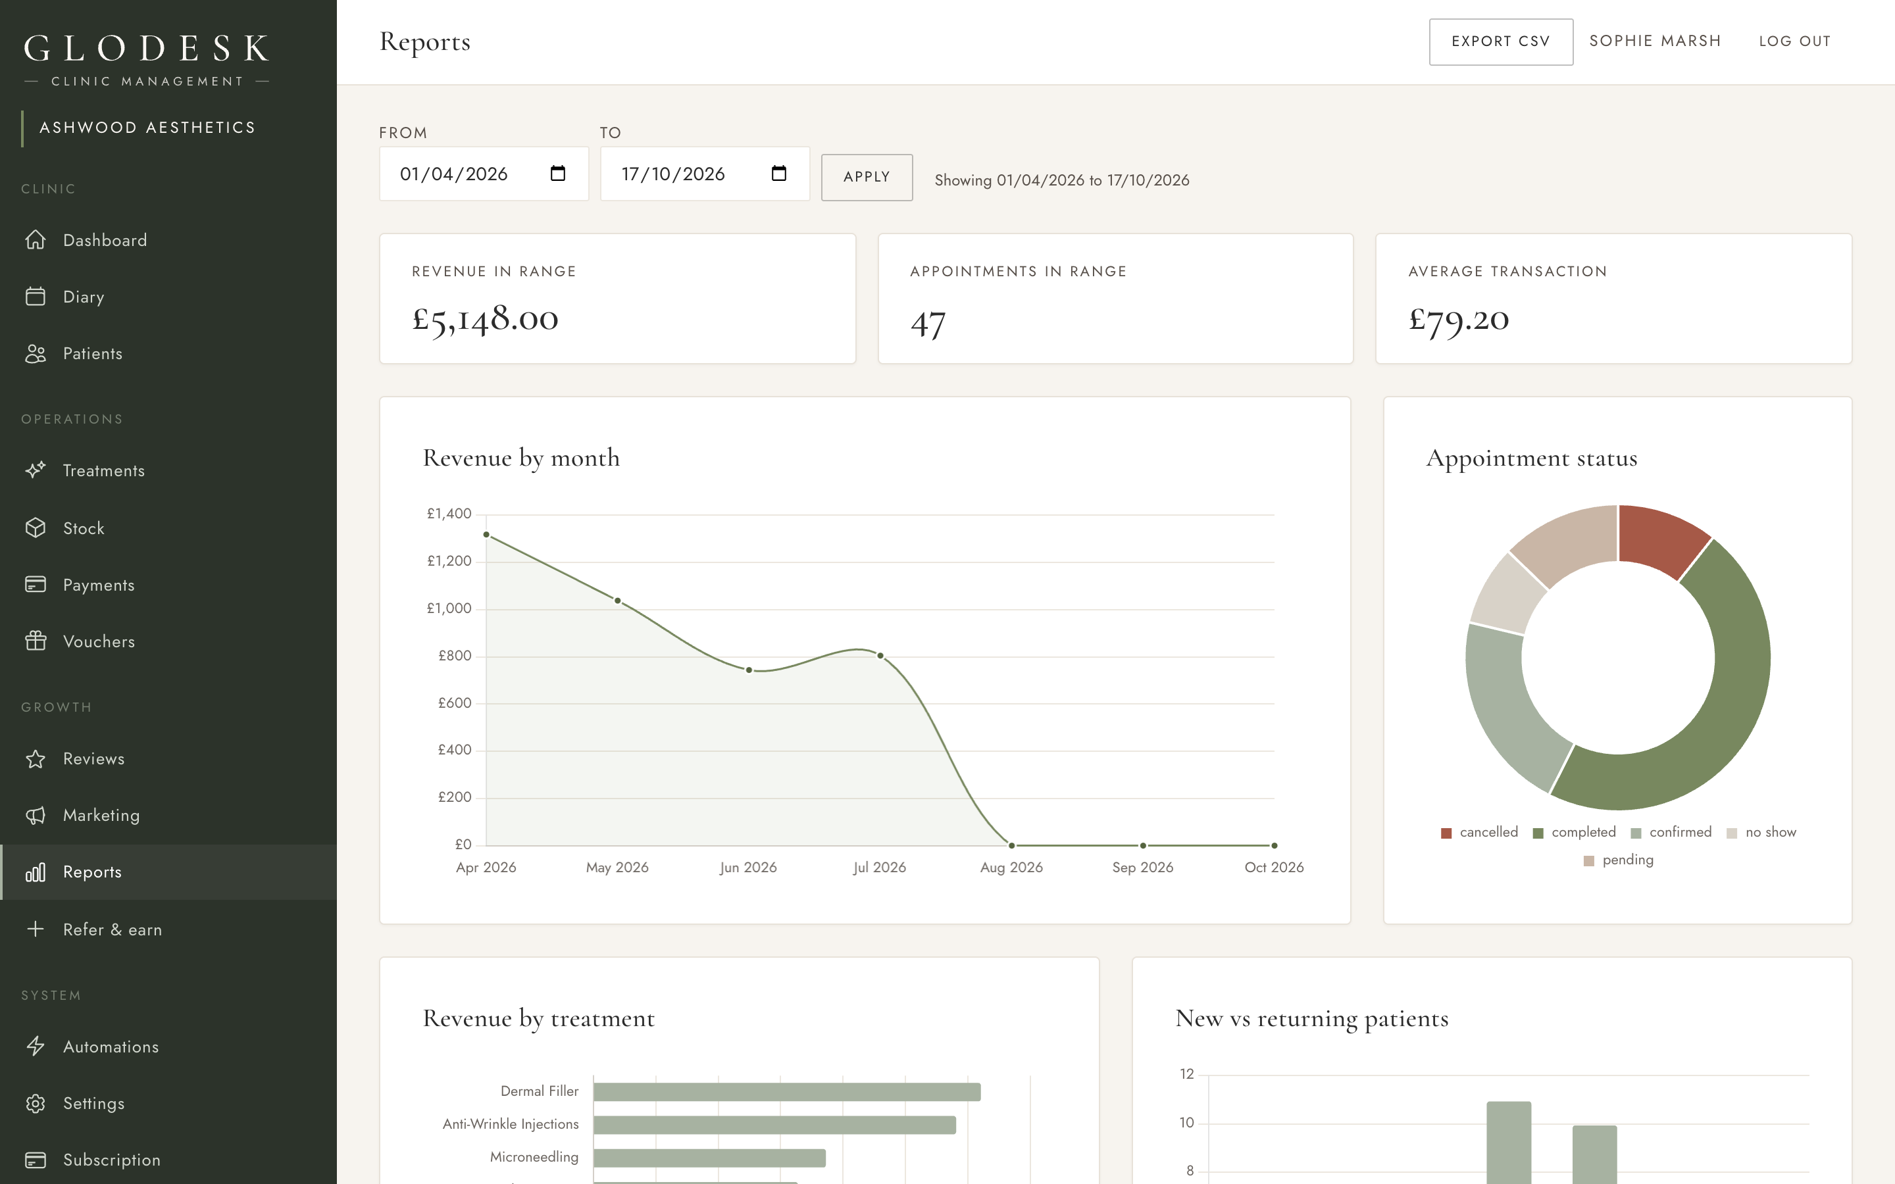Click the Reports bar chart icon
The height and width of the screenshot is (1184, 1895).
36,872
